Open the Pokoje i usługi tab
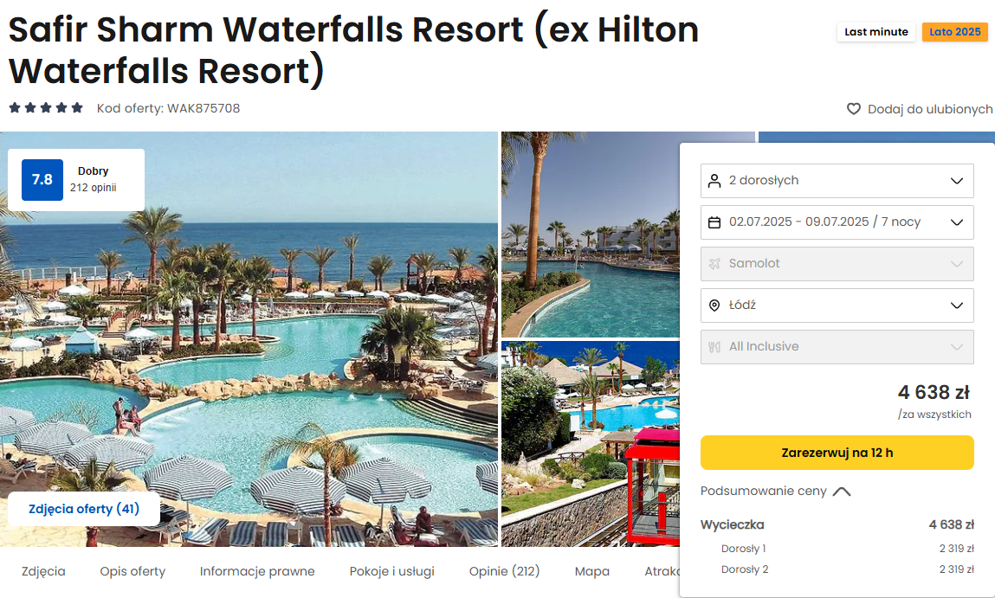995x598 pixels. (391, 571)
